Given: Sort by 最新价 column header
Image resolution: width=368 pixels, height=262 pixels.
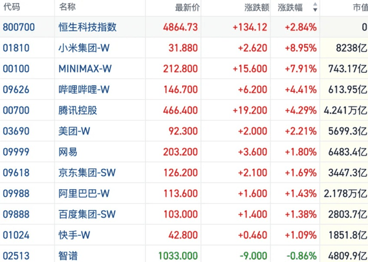Looking at the screenshot, I should click(x=187, y=7).
